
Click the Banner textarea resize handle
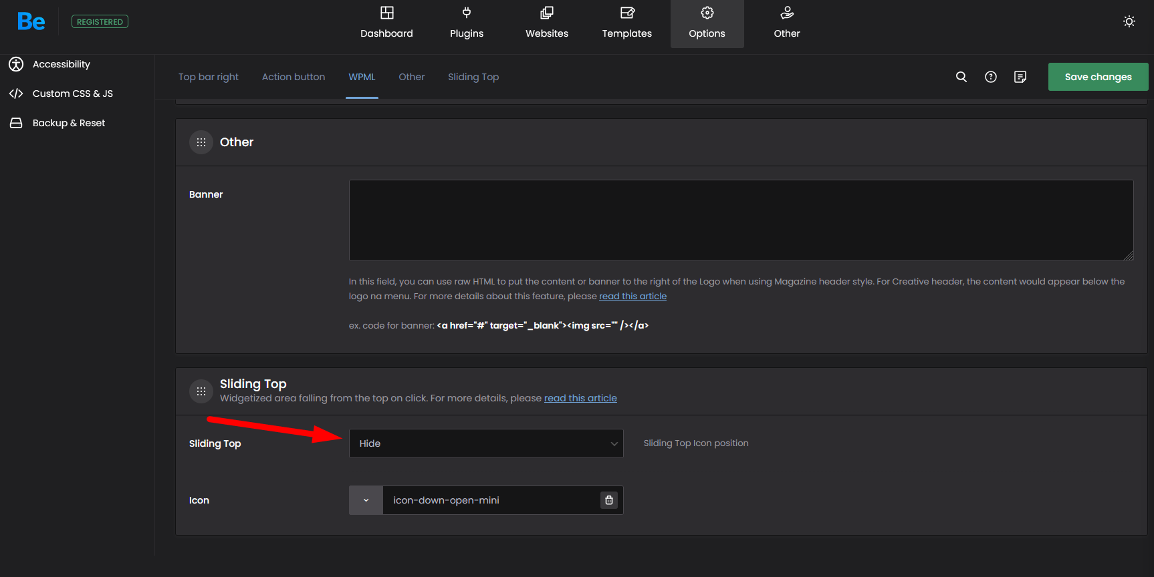(x=1129, y=256)
